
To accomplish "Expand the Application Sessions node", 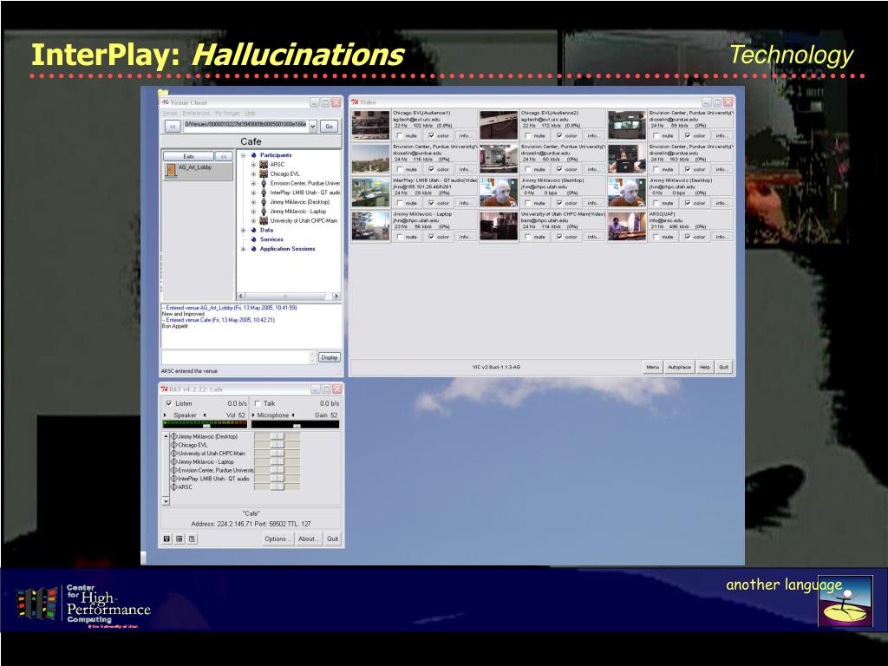I will coord(244,249).
